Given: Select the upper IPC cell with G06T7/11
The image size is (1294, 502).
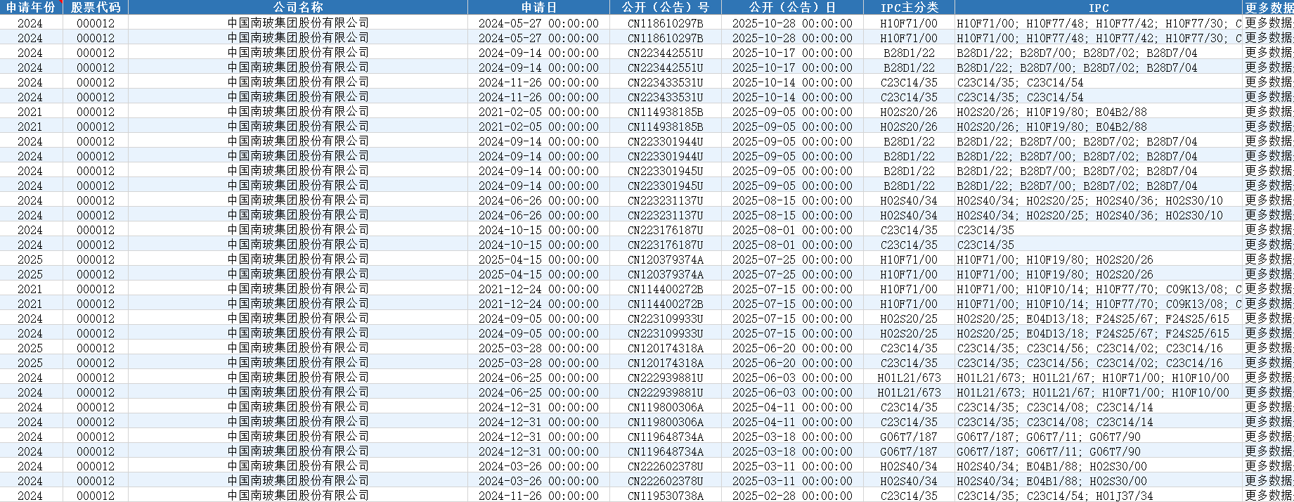Looking at the screenshot, I should point(1099,436).
